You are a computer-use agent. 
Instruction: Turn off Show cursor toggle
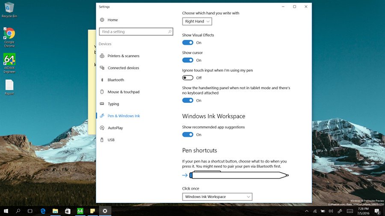tap(188, 60)
